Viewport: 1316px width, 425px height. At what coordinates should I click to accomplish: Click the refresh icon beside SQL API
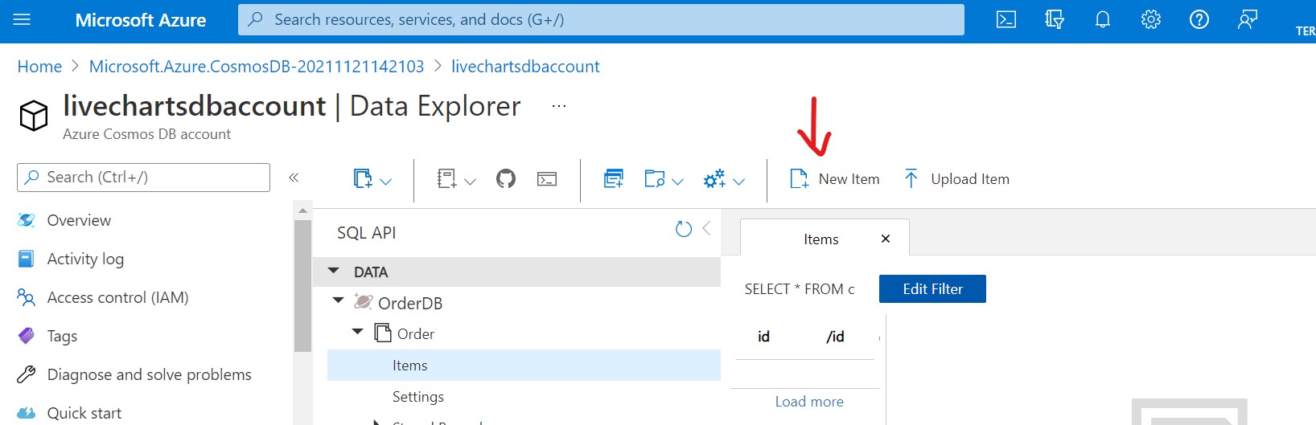[x=684, y=230]
